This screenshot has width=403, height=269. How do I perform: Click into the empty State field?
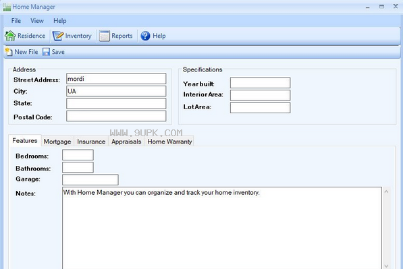116,104
